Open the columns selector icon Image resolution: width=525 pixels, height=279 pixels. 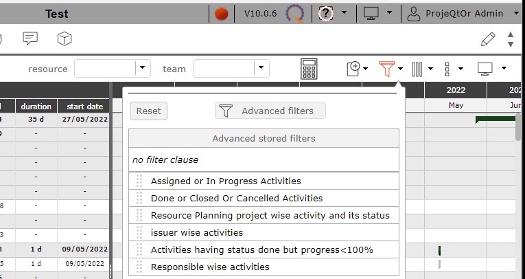417,69
